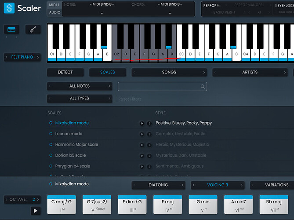This screenshot has width=294, height=220.
Task: Open the SCALES tab
Action: click(x=107, y=72)
